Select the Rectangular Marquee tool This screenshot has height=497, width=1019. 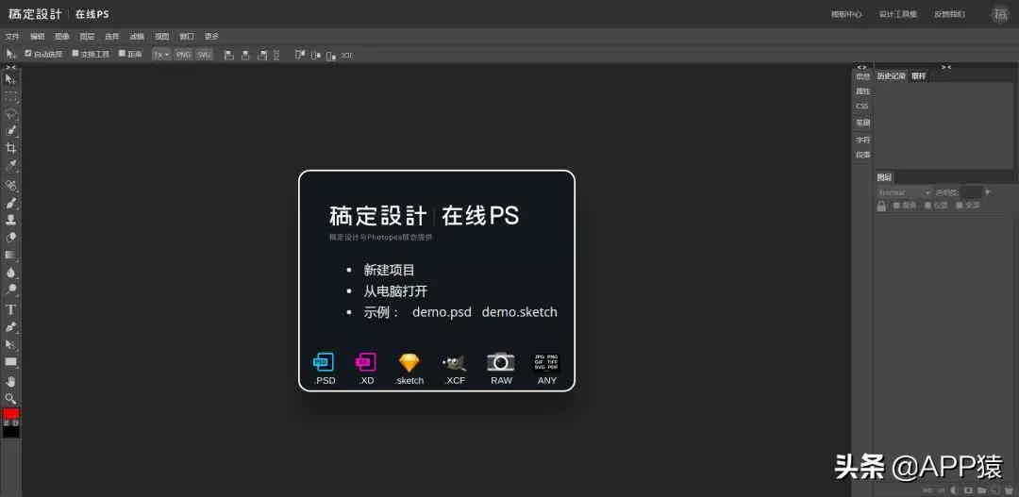click(x=10, y=97)
